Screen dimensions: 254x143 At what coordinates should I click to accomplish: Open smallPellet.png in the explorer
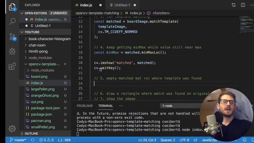click(45, 127)
